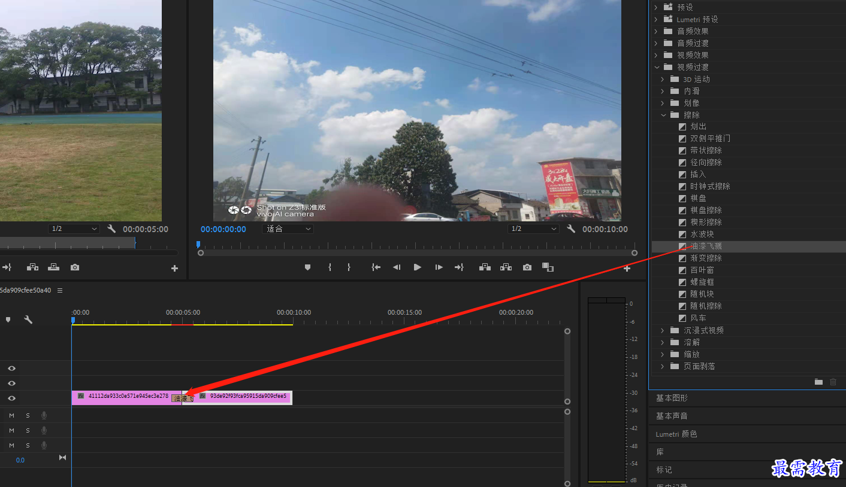Open the 库 panel
Screen dimensions: 846x487
(x=660, y=452)
